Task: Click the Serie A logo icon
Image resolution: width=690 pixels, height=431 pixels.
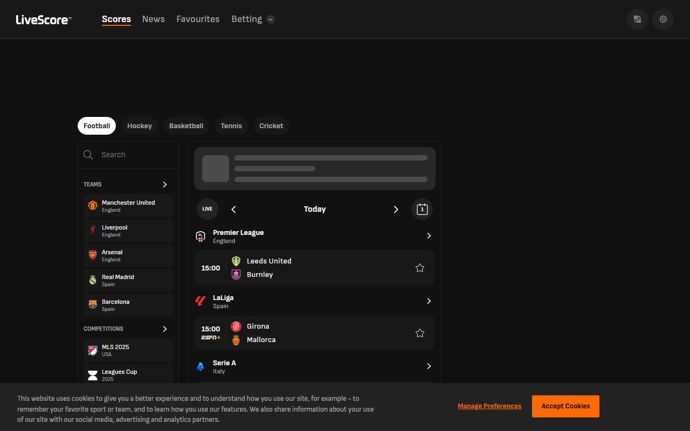Action: click(201, 366)
